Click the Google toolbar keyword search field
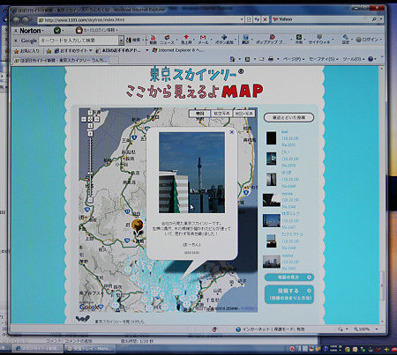 [79, 41]
